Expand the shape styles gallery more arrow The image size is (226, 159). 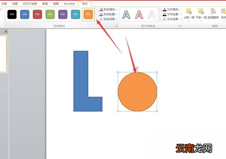coord(96,19)
